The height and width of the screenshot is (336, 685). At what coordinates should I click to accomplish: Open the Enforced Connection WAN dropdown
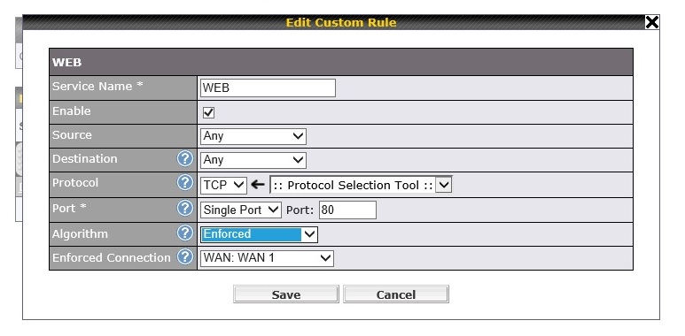point(267,258)
